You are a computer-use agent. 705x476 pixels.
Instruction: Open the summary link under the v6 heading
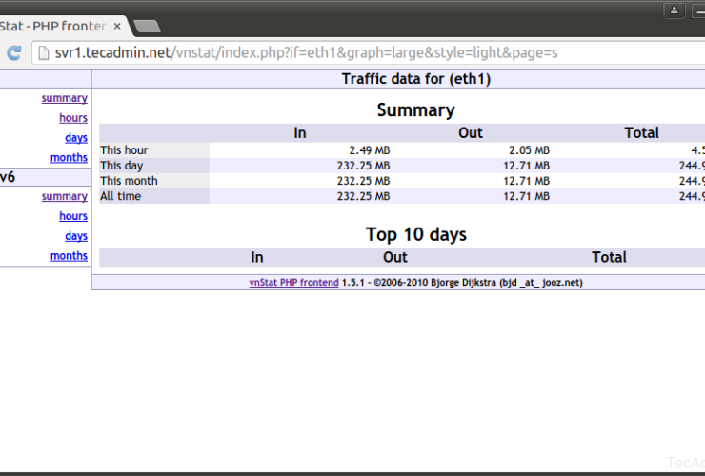click(64, 196)
